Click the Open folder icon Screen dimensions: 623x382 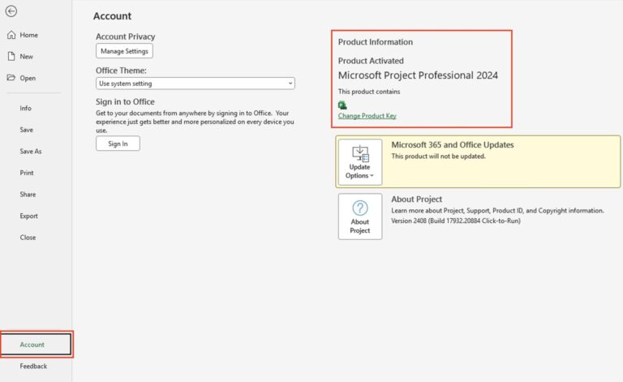click(x=11, y=77)
